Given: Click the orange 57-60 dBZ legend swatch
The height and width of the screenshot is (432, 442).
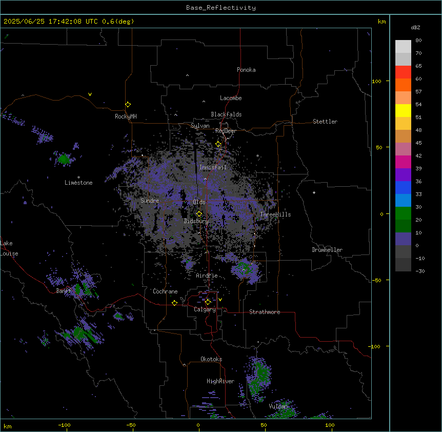Looking at the screenshot, I should click(403, 85).
